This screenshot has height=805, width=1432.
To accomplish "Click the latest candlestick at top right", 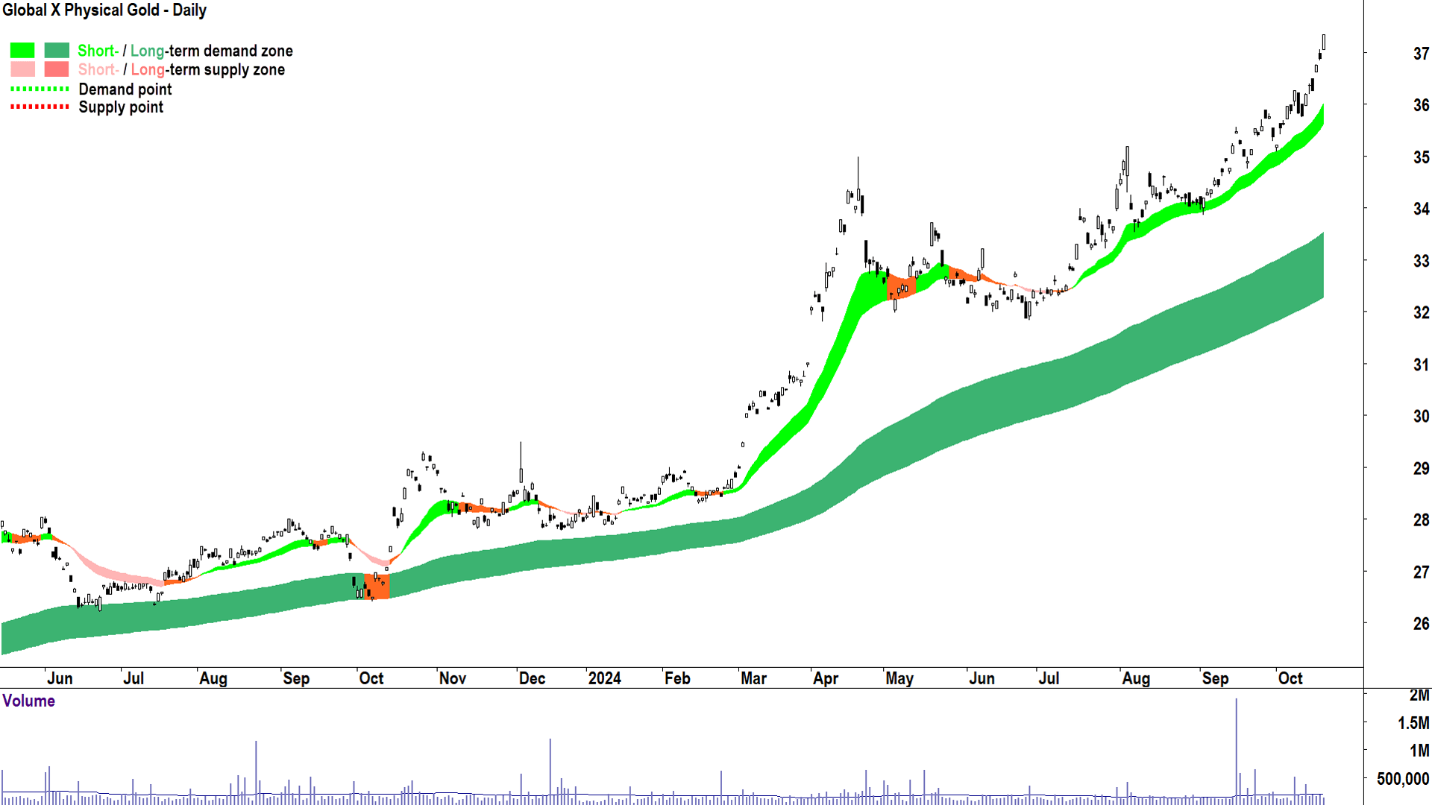I will [x=1324, y=42].
